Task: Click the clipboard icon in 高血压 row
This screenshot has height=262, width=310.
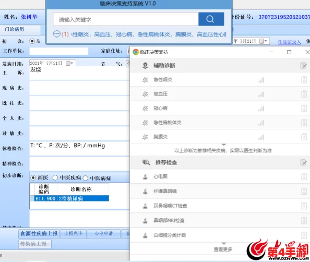Action: point(304,94)
